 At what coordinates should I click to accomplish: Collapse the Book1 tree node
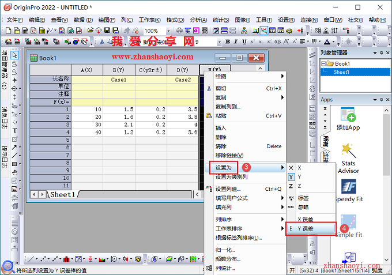[x=323, y=63]
